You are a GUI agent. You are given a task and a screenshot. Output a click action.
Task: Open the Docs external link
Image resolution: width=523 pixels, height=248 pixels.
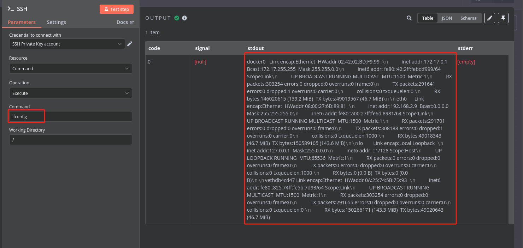(125, 22)
